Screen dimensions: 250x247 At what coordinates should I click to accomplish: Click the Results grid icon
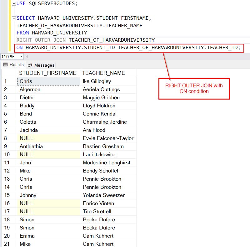point(5,64)
